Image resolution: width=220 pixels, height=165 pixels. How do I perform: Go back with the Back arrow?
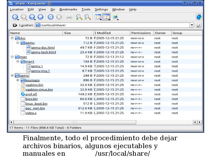point(15,17)
